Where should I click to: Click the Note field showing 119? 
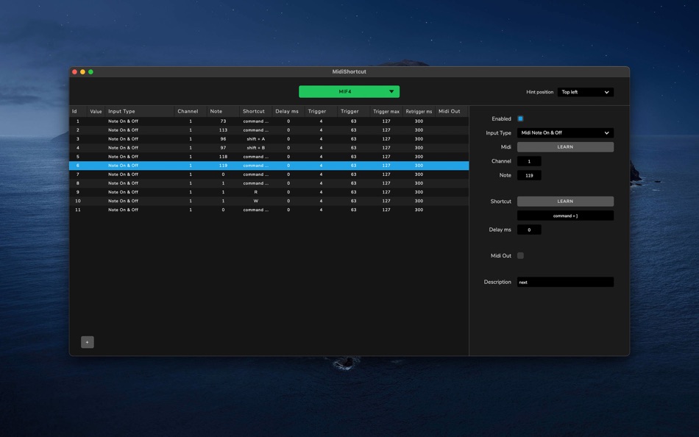[x=529, y=175]
